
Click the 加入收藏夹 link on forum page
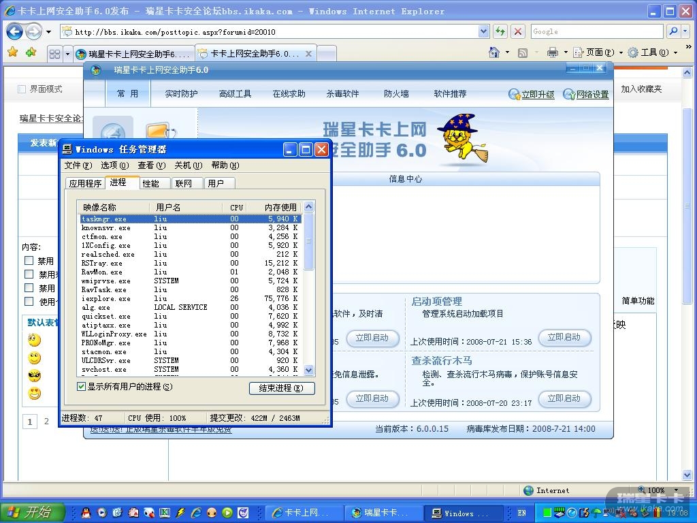click(x=641, y=89)
